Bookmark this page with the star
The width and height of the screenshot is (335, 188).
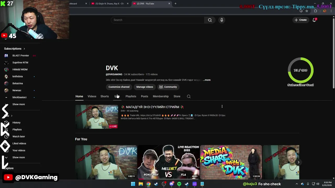(307, 11)
